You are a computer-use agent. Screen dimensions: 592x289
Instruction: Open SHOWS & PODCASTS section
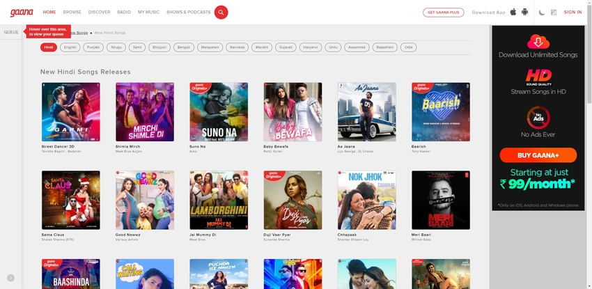pyautogui.click(x=189, y=12)
